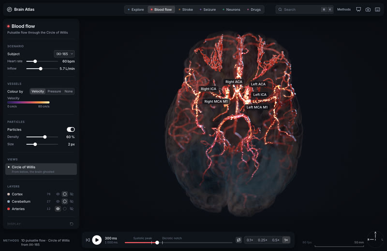
Task: Click the '60 bpm' heart rate value
Action: click(68, 61)
